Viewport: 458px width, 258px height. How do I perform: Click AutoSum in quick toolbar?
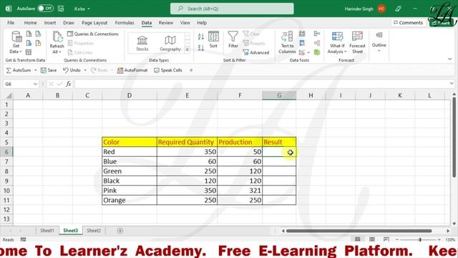19,70
